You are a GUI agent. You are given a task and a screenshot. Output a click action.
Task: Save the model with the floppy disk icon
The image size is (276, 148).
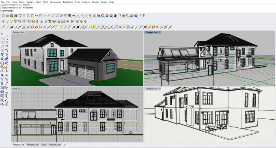[11, 16]
